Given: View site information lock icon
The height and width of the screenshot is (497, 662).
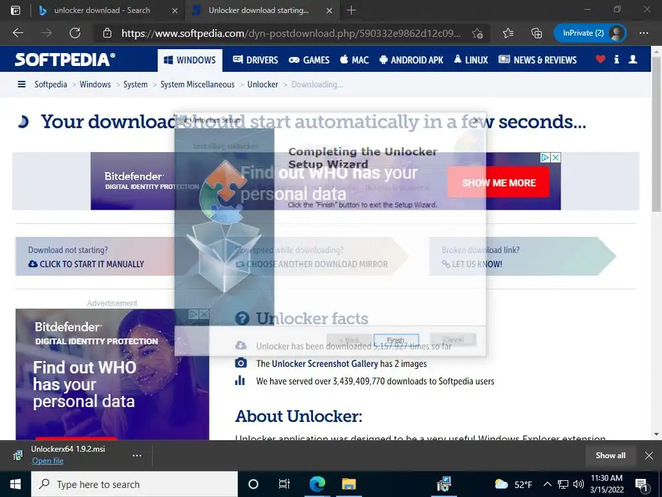Looking at the screenshot, I should pos(107,33).
